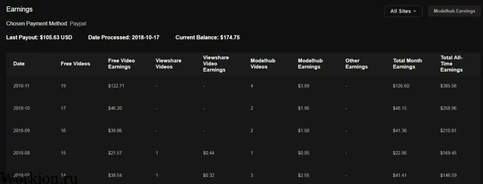Click the Current Balance $174.75 text

208,38
